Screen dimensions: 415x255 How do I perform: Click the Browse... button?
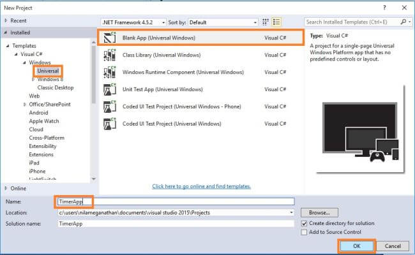[319, 212]
